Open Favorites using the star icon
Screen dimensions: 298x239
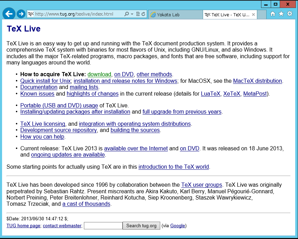pyautogui.click(x=281, y=14)
